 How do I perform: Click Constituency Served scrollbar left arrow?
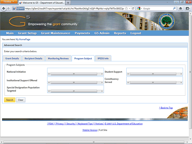pos(128,82)
